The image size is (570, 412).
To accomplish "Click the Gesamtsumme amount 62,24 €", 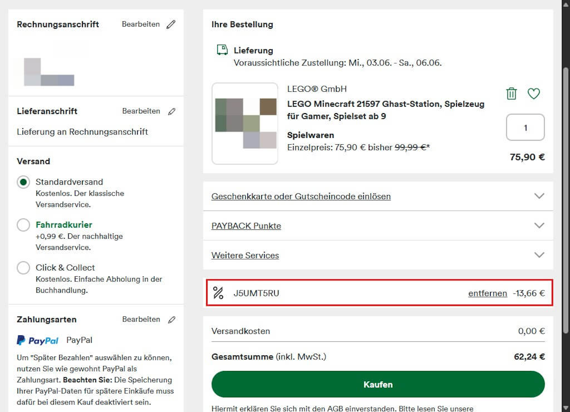I will click(x=529, y=357).
